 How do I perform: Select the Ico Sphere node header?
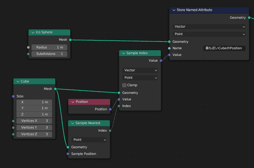50,33
